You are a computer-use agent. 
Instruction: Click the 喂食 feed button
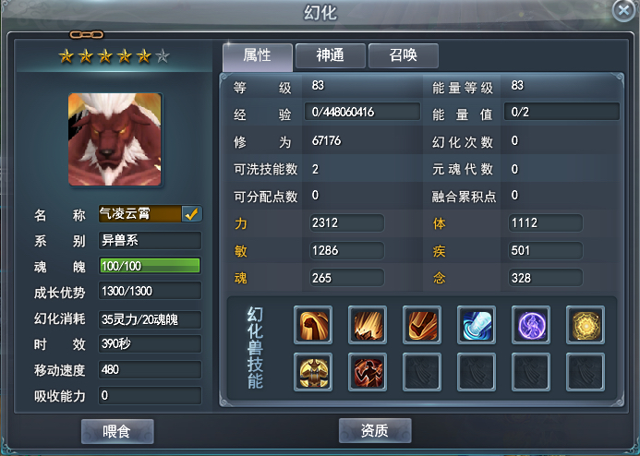pyautogui.click(x=117, y=431)
